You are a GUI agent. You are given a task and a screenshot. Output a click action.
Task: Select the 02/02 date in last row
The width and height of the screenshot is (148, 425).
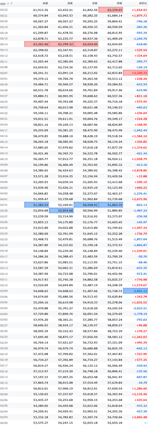(4, 422)
